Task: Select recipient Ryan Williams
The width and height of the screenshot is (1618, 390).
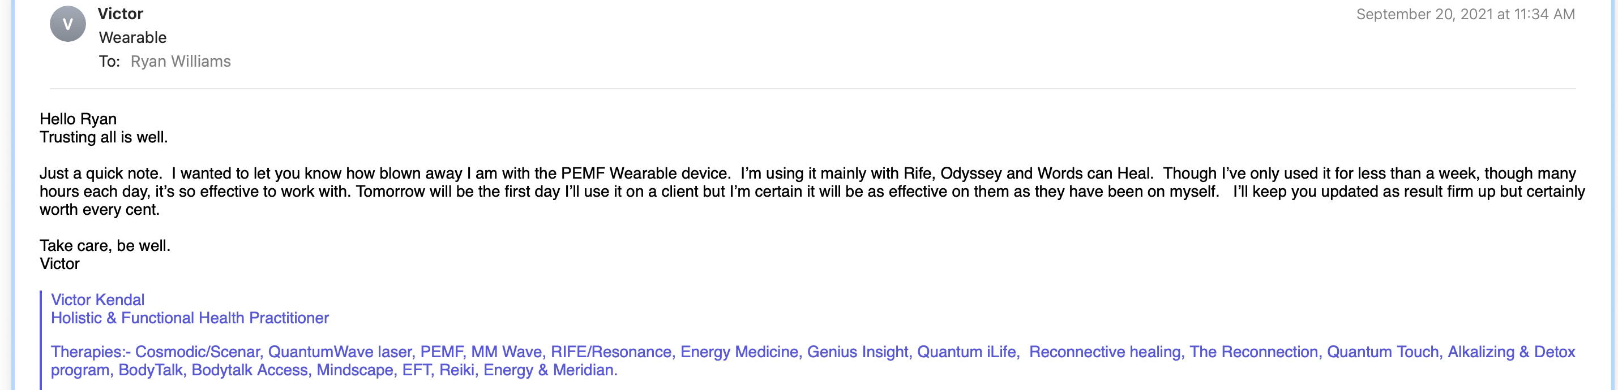Action: [180, 62]
